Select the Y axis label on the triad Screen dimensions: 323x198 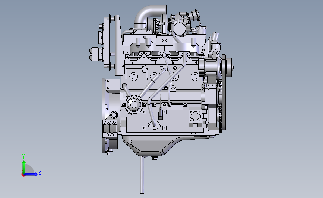click(23, 156)
